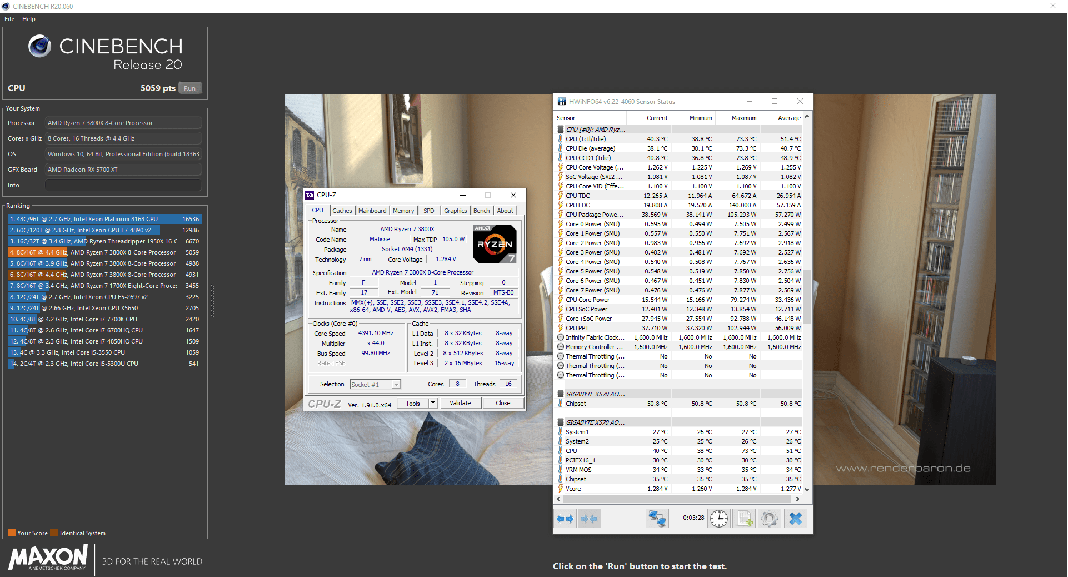1068x577 pixels.
Task: Click the HWiNFO horizontal scrollbar track
Action: [x=678, y=499]
